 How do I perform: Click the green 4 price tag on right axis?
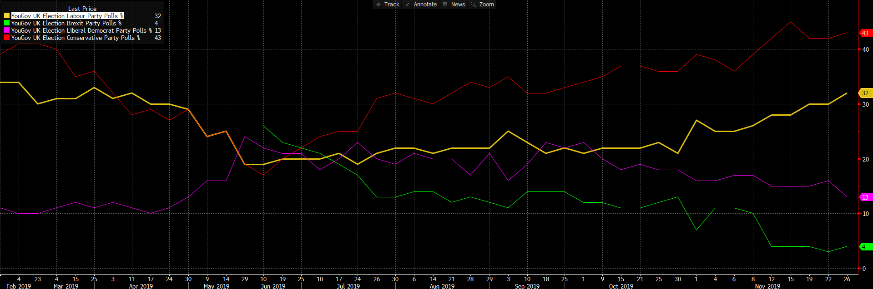pos(865,247)
